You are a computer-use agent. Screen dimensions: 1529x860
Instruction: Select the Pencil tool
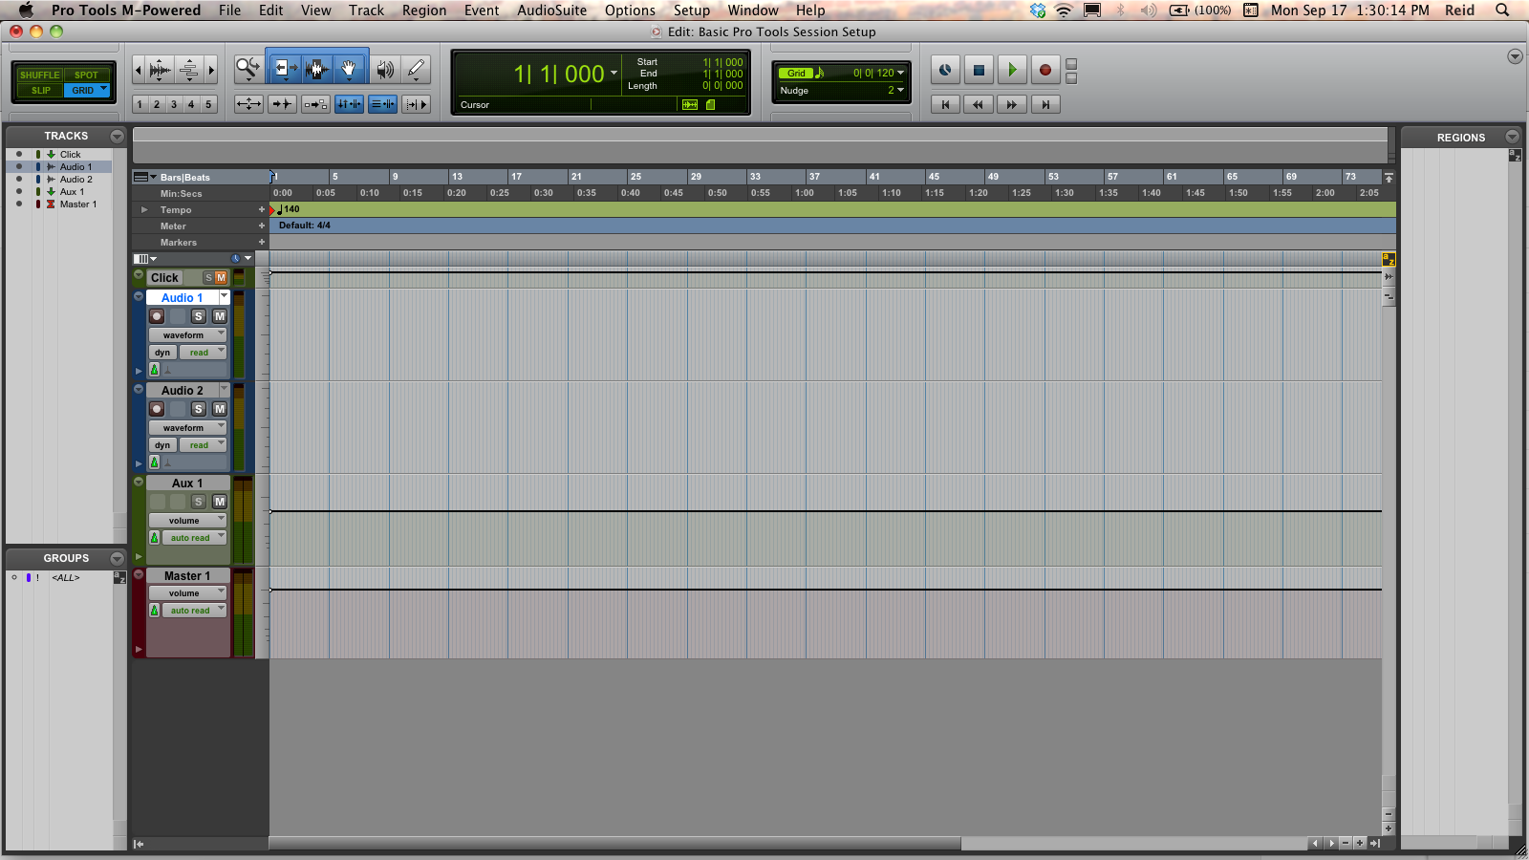click(x=416, y=68)
